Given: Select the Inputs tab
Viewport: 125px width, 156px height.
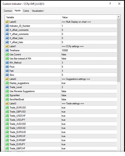Looking at the screenshot, I should [18, 10].
